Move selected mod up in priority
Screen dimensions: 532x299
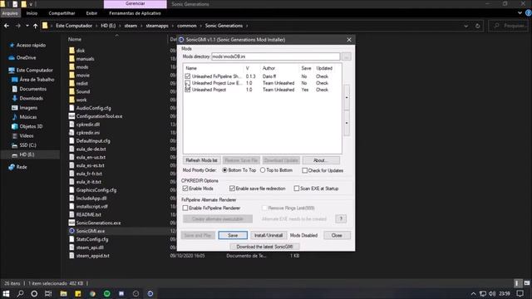[347, 98]
